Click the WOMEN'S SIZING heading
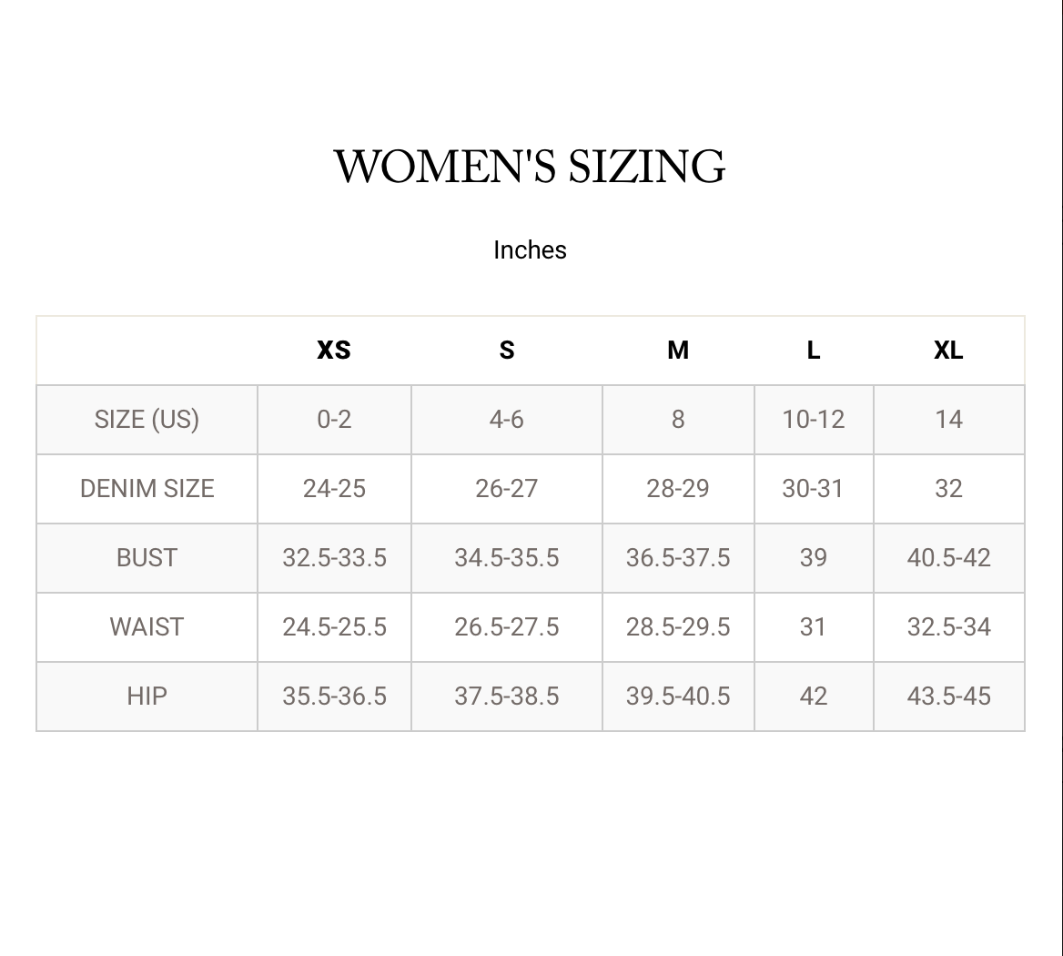 530,167
